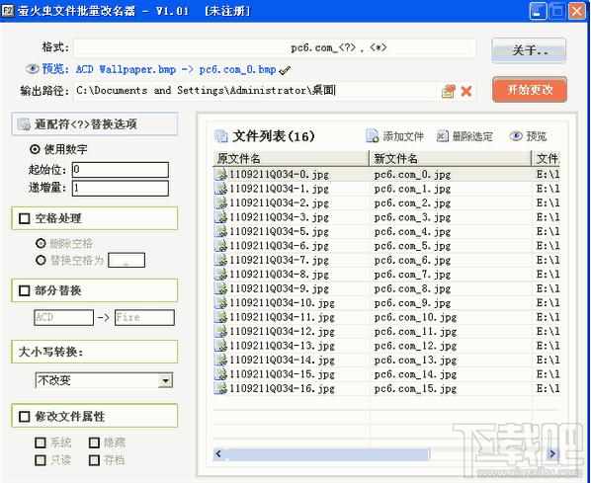Click the wildcard options panel icon
Viewport: 591px width, 483px height.
pyautogui.click(x=24, y=123)
